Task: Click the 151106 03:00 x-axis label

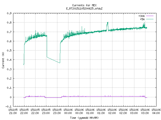Action: (x=134, y=111)
